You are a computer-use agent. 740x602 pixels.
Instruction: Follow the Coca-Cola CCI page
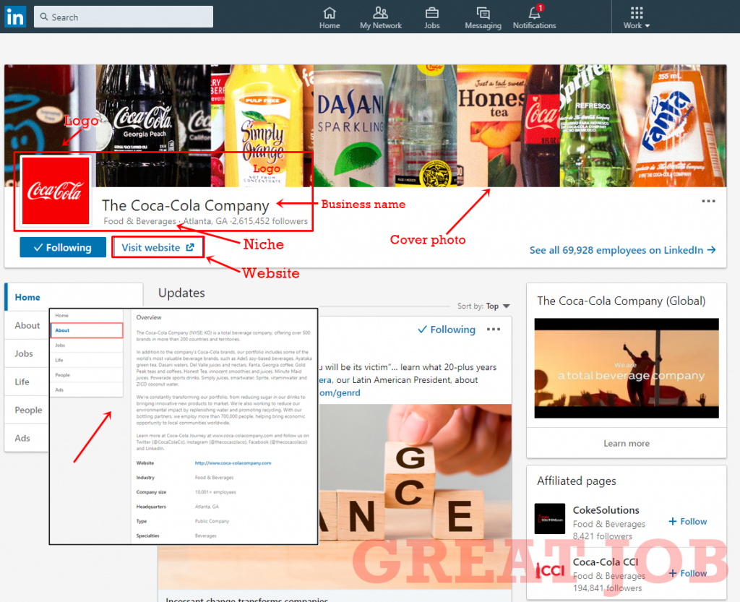pos(688,573)
